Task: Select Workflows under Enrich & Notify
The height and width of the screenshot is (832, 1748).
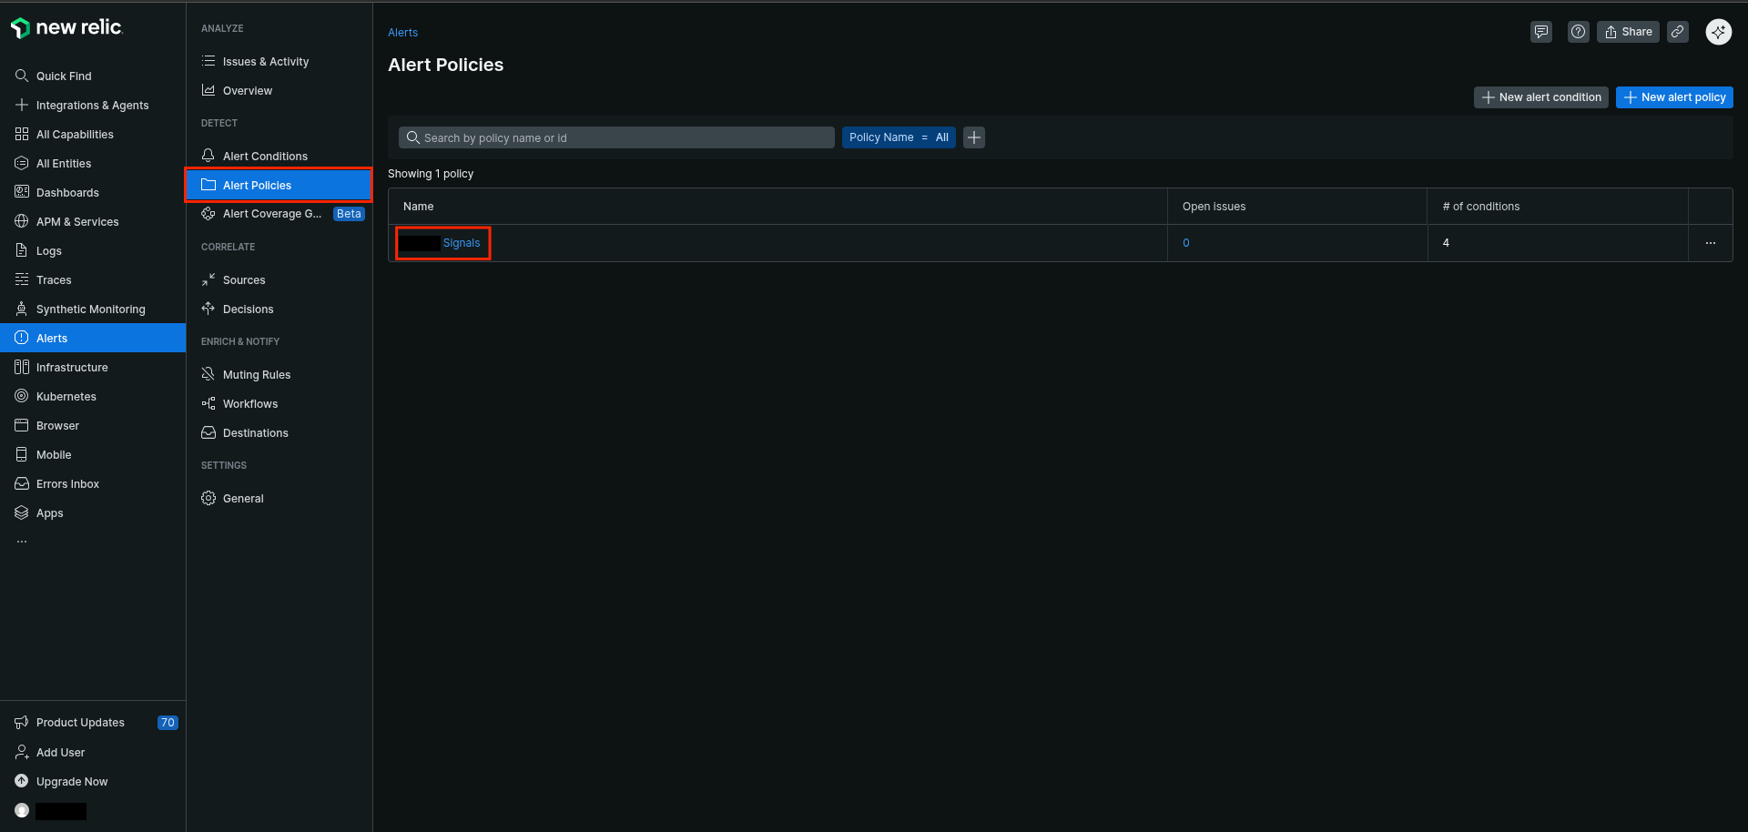Action: [250, 404]
